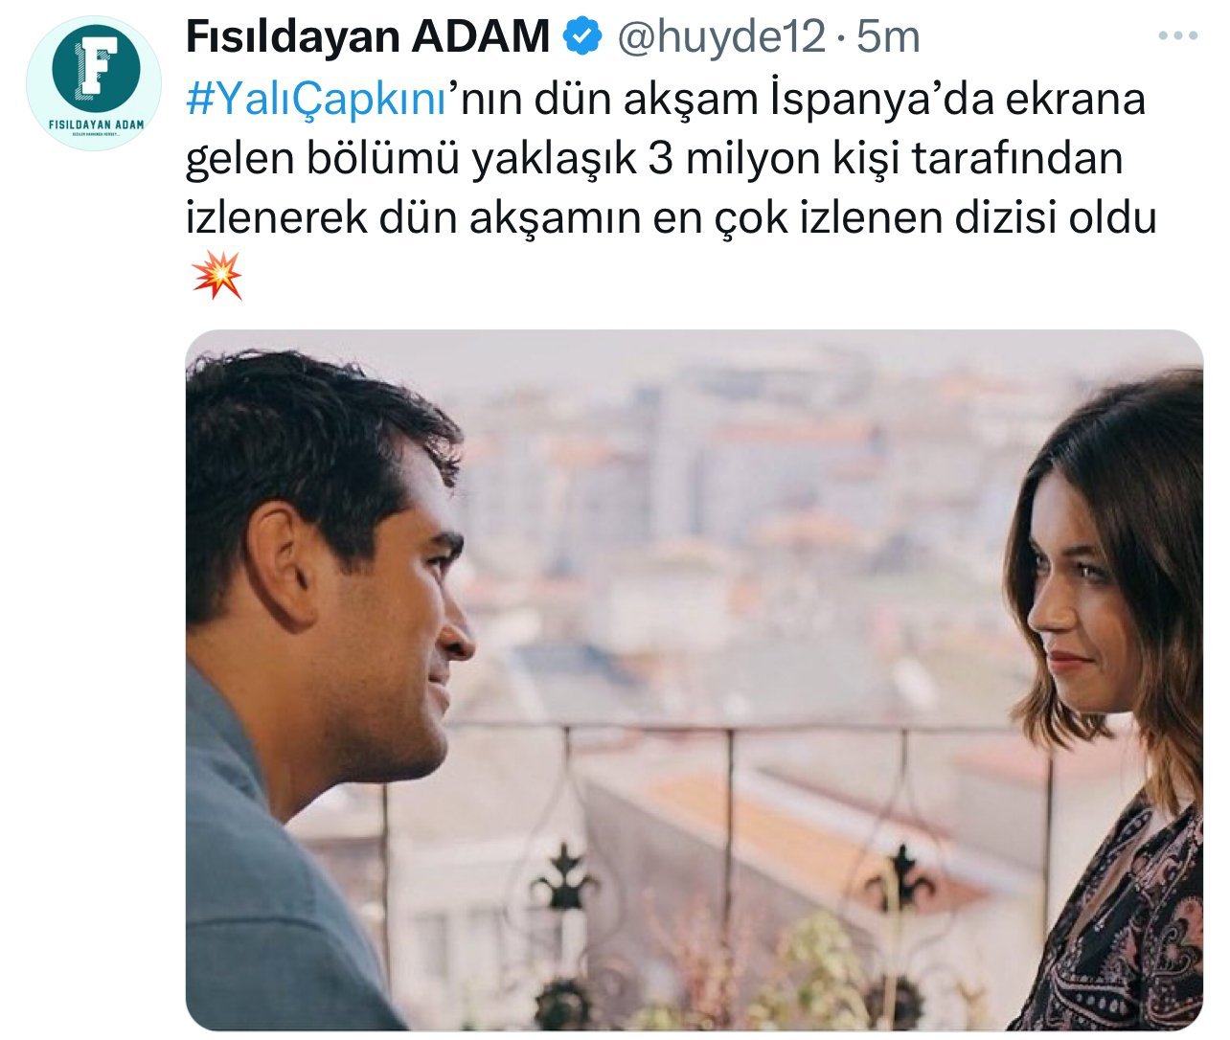Click the white F letter in avatar logo
Viewport: 1230px width, 1040px height.
pyautogui.click(x=95, y=65)
